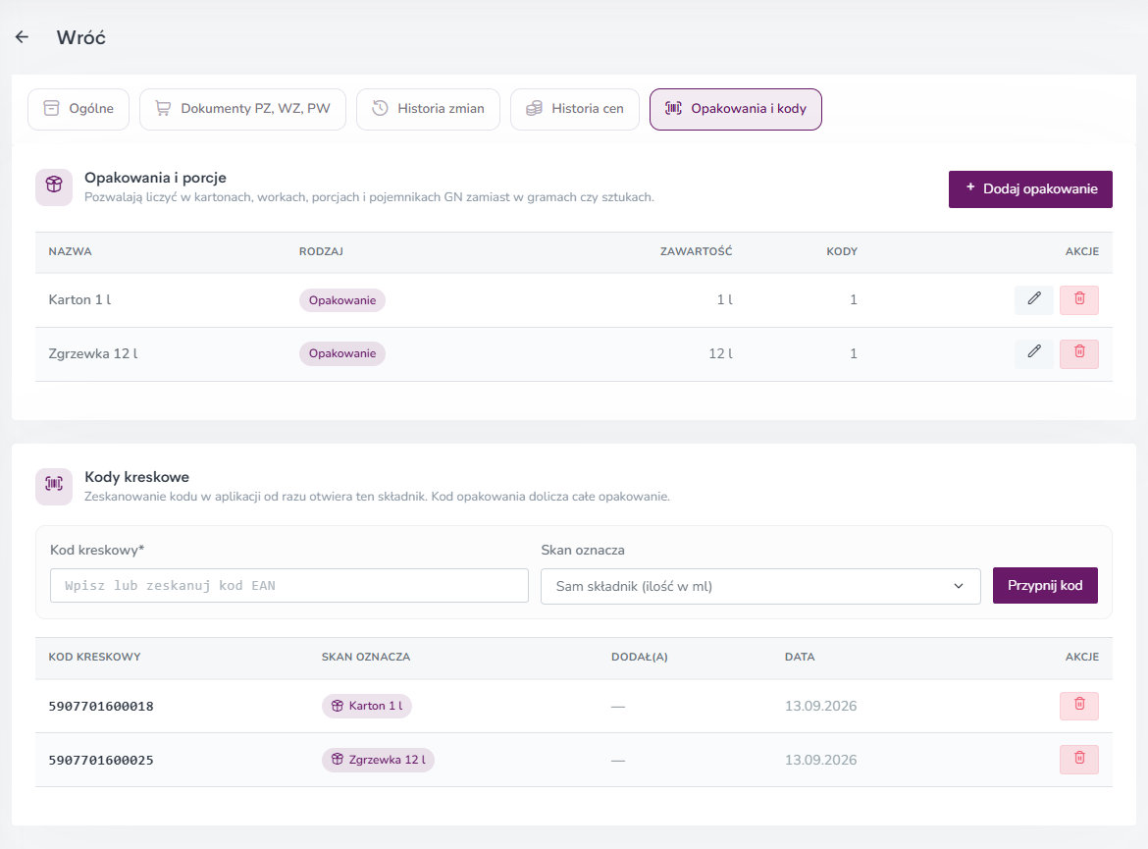1148x849 pixels.
Task: Click the NAZWA column header
Action: coord(71,251)
